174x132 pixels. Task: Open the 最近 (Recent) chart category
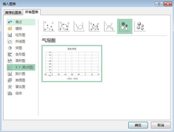click(21, 22)
